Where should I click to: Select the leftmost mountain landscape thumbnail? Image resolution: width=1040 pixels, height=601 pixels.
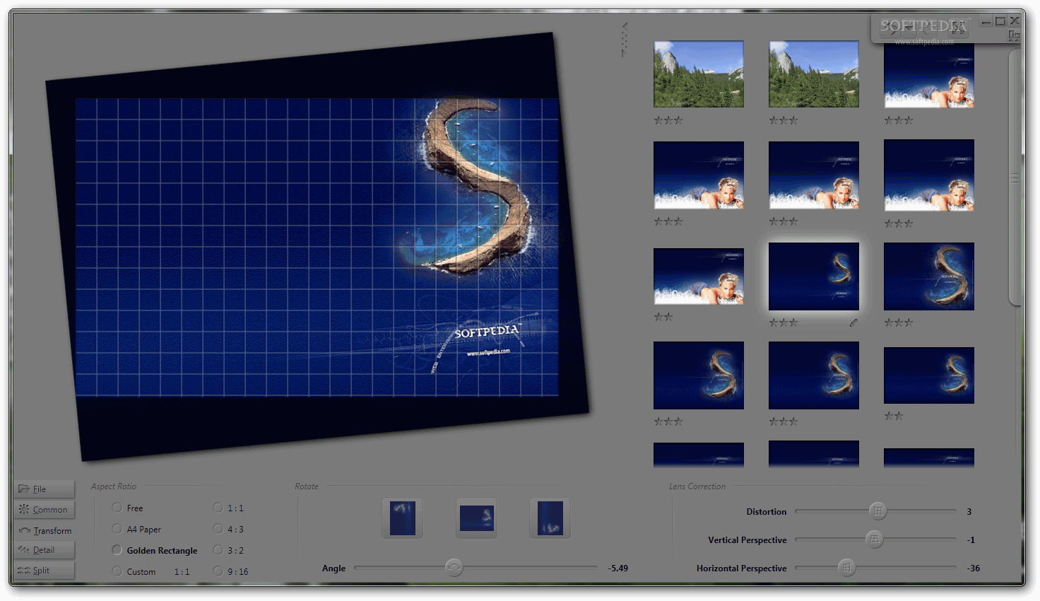[699, 74]
